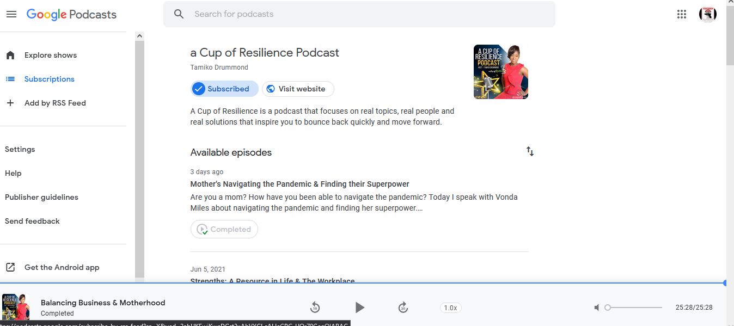
Task: Click Get the Android app
Action: 62,267
